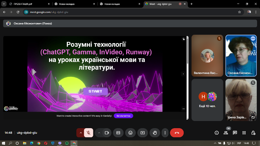
Task: Click Оксана Ейсмонтович presenting banner
Action: tap(130, 23)
